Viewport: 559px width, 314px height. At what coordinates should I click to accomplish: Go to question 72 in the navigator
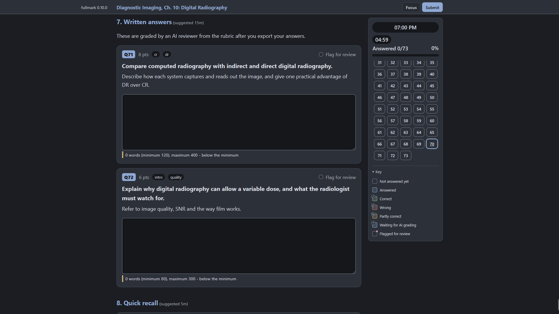click(x=393, y=155)
